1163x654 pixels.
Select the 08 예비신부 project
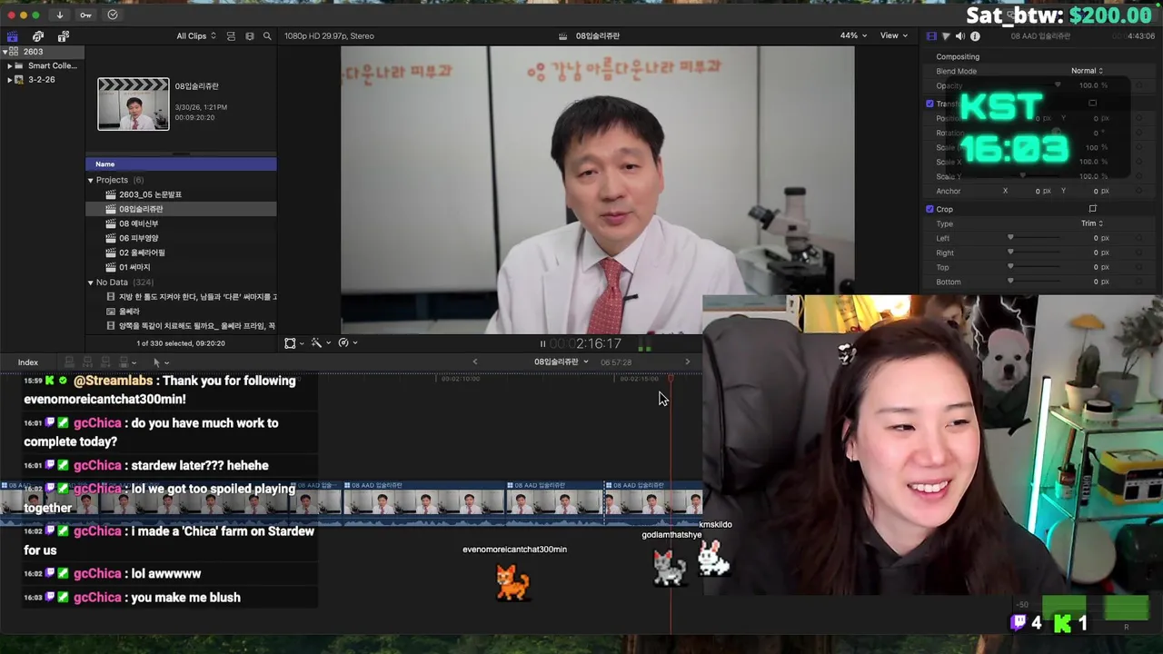[x=181, y=223]
